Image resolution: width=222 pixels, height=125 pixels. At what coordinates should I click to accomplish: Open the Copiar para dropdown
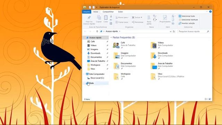tap(122, 22)
